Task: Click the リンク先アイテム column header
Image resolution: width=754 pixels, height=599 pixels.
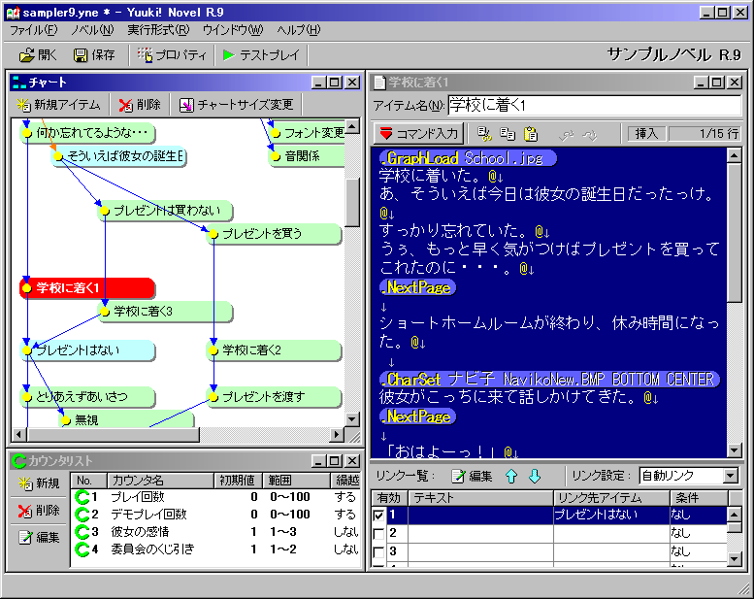Action: click(611, 498)
